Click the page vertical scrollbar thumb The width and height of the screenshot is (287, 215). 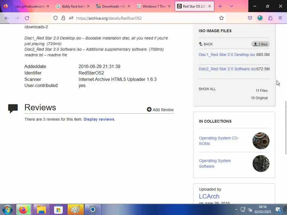pos(286,127)
